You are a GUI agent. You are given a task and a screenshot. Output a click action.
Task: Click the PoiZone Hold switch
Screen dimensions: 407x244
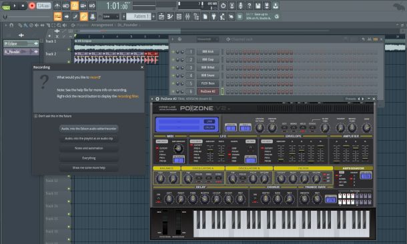tap(303, 127)
